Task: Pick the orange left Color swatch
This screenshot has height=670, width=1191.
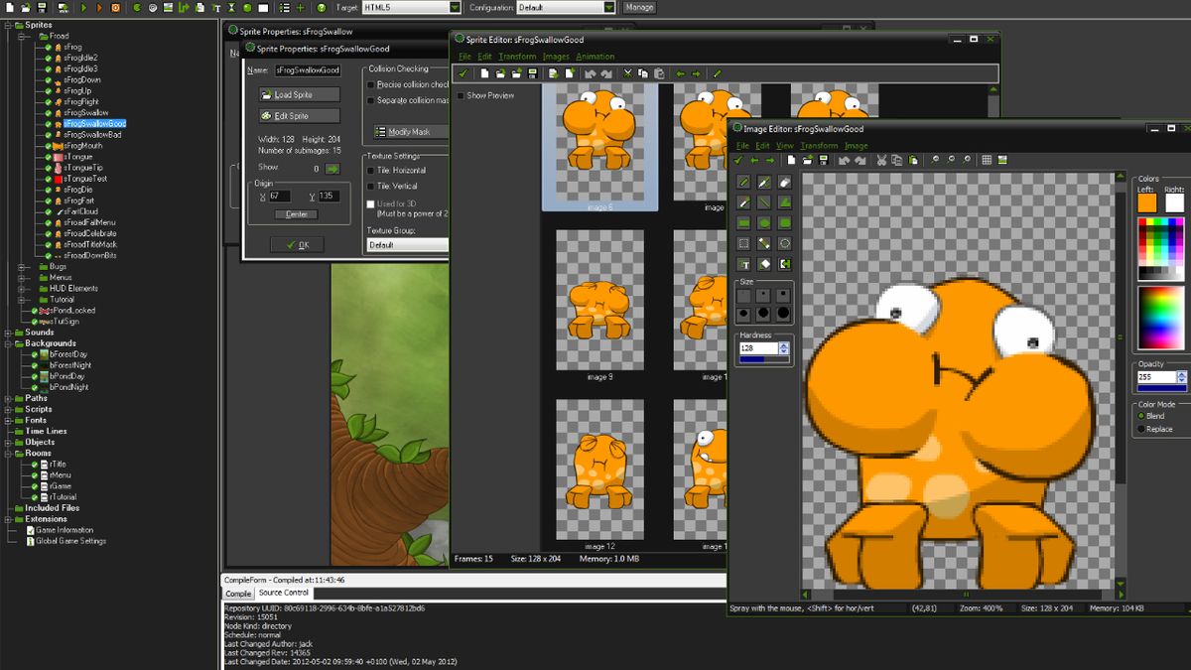Action: point(1147,202)
